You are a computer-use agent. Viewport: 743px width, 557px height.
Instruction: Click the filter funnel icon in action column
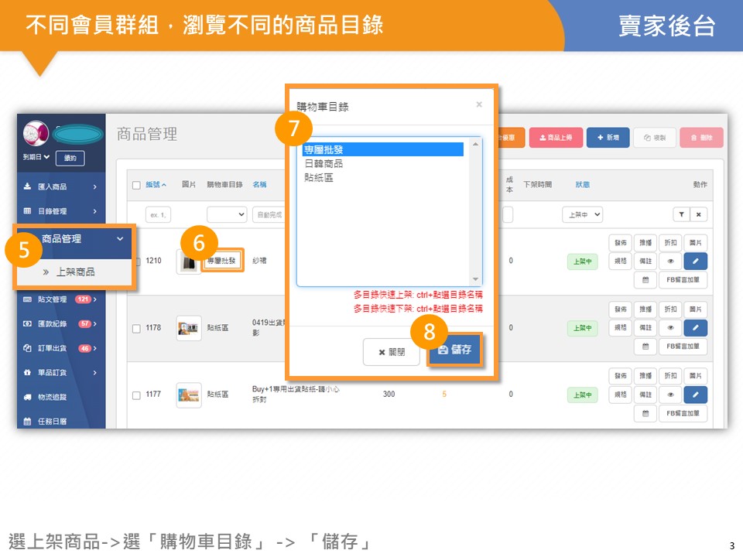[681, 215]
